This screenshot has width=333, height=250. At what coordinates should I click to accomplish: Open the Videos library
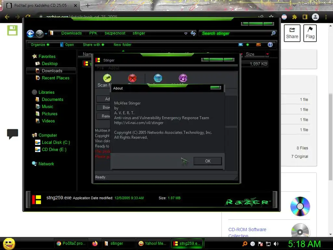click(x=48, y=121)
